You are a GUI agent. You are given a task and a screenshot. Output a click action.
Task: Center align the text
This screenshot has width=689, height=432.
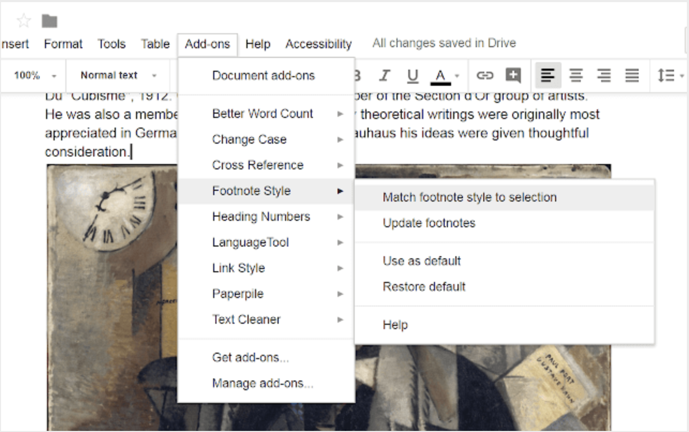coord(576,76)
